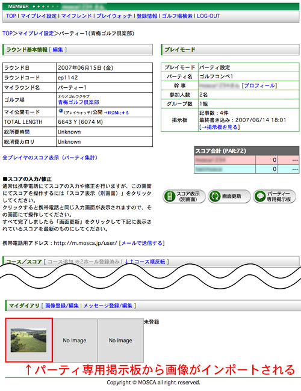This screenshot has height=391, width=301.
Task: Click the party bulletin board speech bubble icon
Action: [259, 197]
